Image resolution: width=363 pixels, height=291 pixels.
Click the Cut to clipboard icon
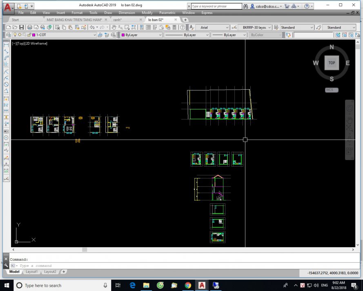point(58,27)
